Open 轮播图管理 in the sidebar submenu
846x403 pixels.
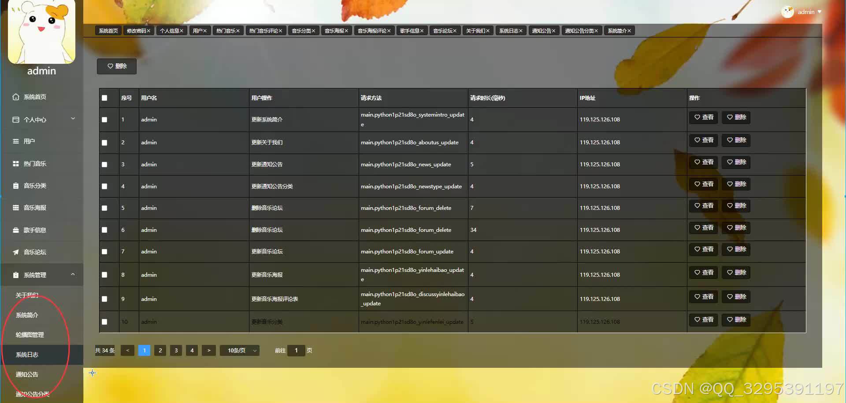[x=30, y=335]
